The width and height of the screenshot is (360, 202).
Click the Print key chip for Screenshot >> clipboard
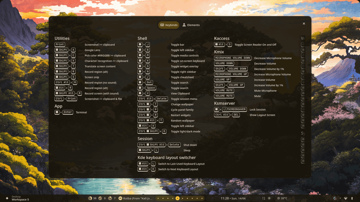(60, 45)
